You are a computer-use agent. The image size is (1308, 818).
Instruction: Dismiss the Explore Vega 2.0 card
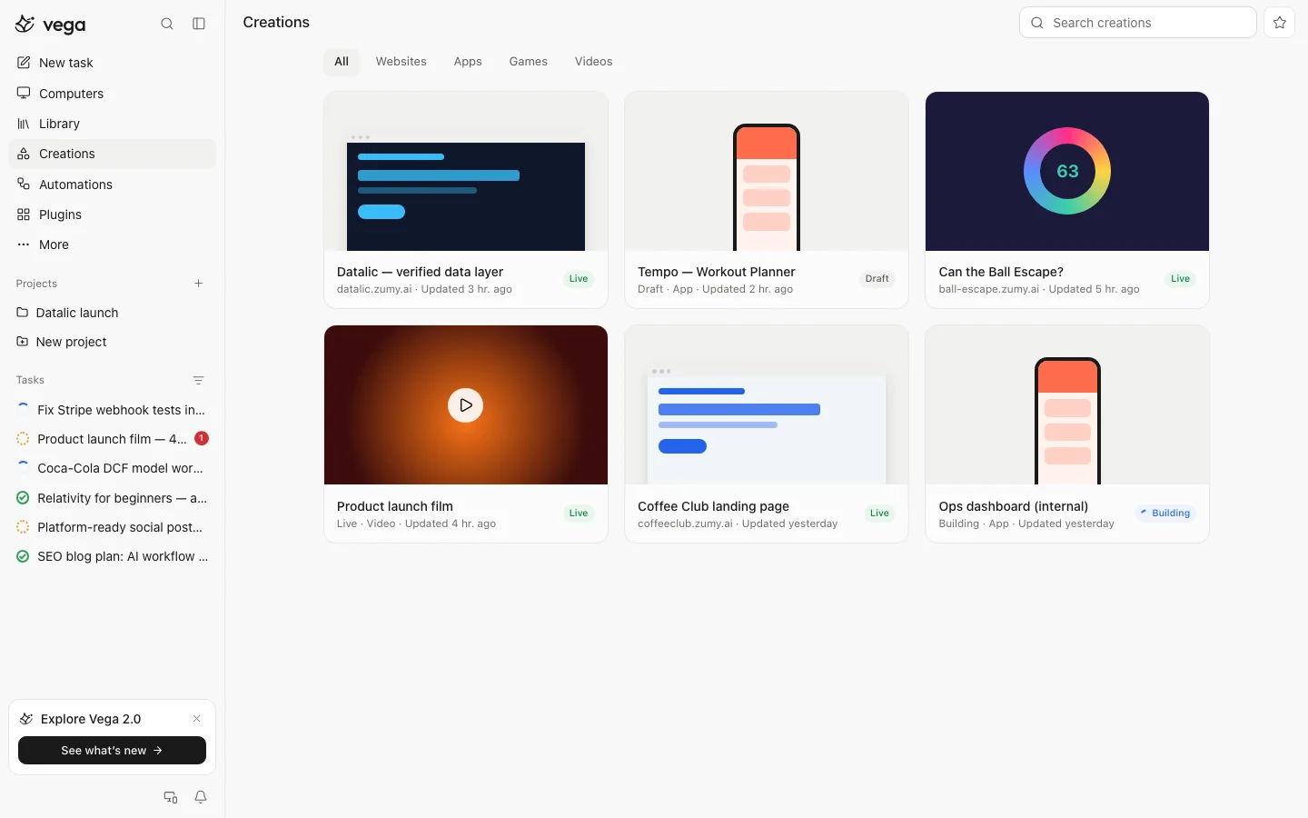coord(196,719)
